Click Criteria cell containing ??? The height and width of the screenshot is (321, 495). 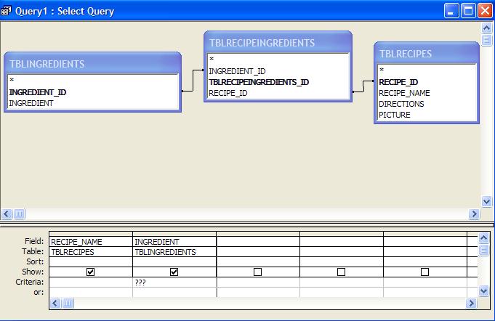pos(174,283)
